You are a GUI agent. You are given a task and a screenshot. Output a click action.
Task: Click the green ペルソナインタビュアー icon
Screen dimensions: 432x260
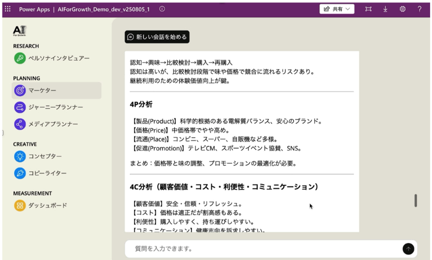(20, 59)
